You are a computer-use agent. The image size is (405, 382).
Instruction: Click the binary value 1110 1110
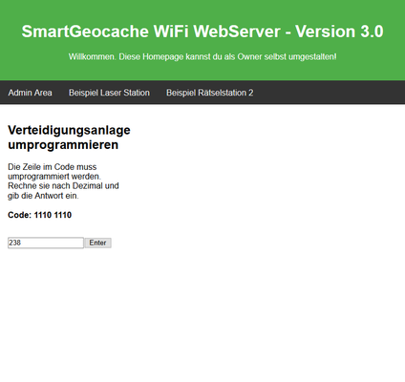coord(53,215)
